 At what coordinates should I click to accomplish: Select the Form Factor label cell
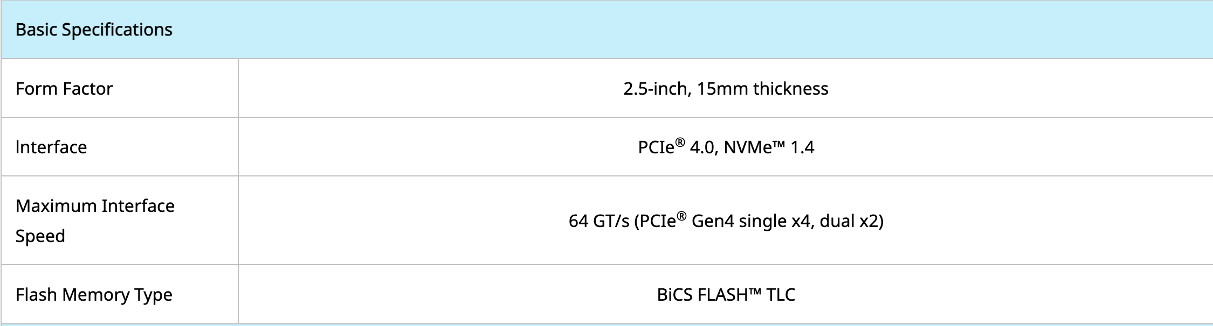click(x=120, y=88)
